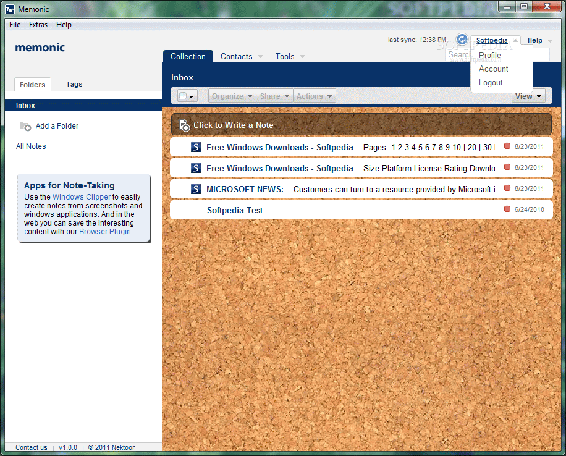Click the sync refresh icon

[462, 39]
